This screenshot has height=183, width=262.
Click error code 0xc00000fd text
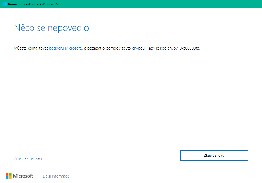click(190, 48)
